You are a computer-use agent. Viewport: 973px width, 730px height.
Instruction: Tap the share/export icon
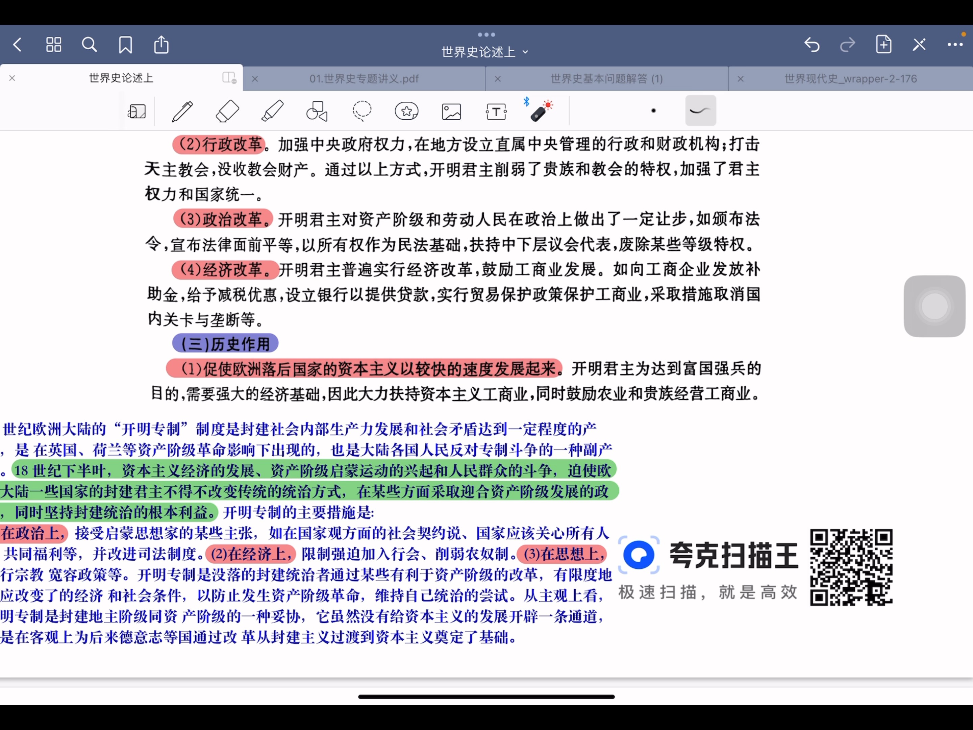tap(161, 45)
